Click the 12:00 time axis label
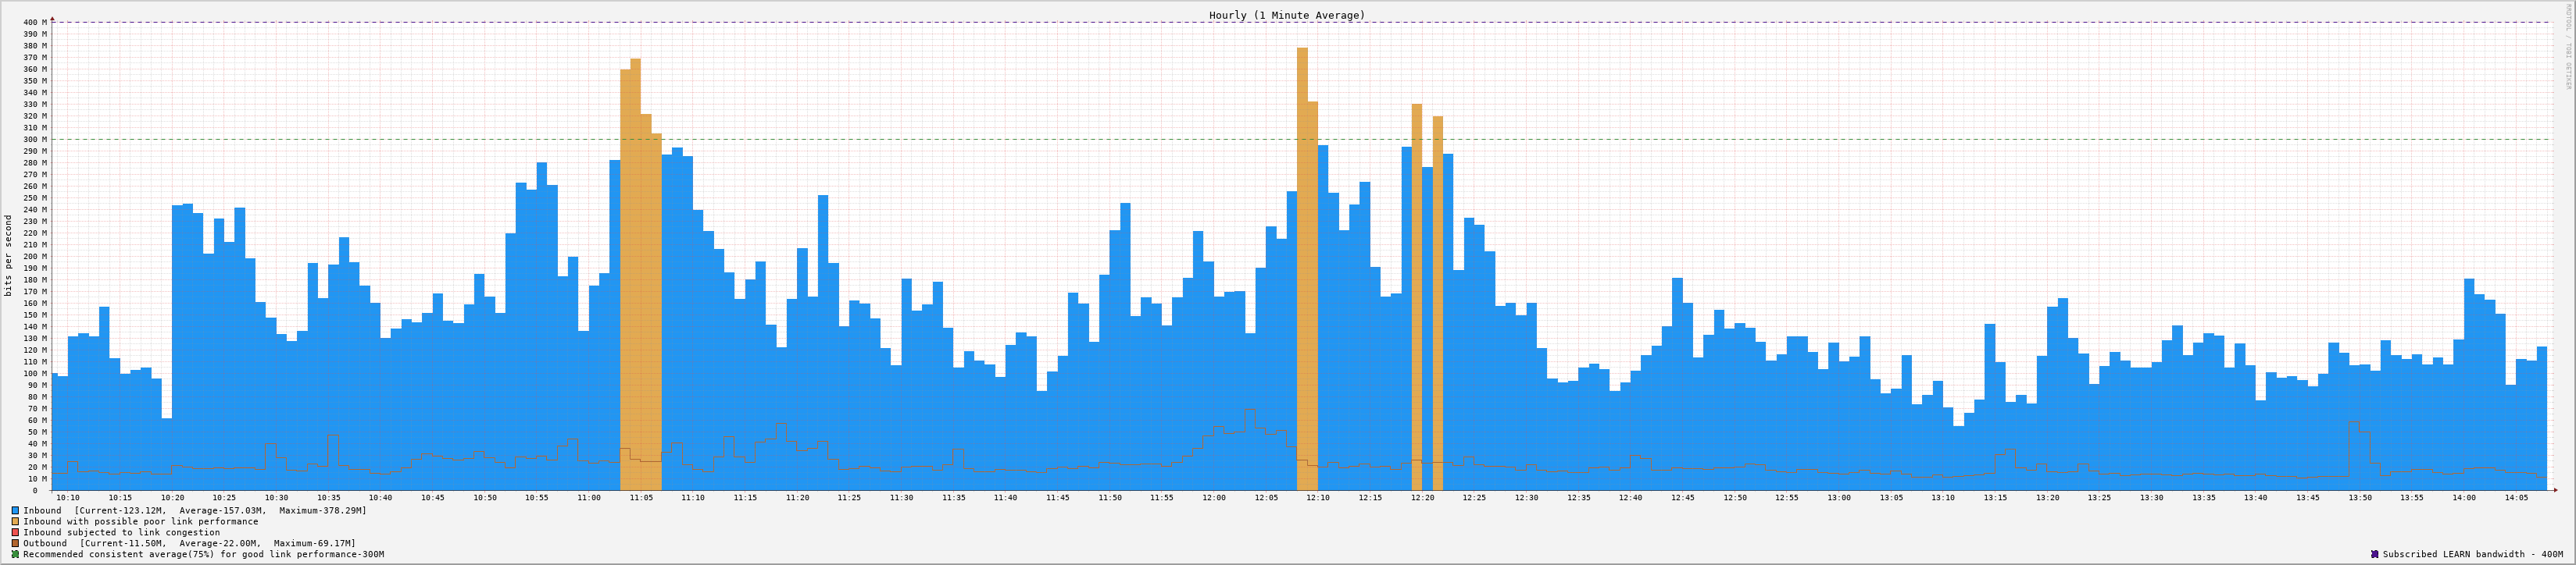Screen dimensions: 2576x565 (x=1213, y=497)
